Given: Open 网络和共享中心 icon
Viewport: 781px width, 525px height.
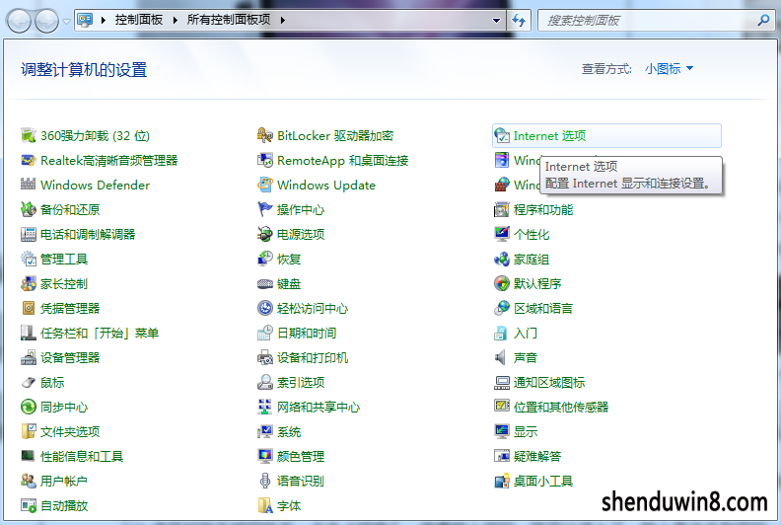Looking at the screenshot, I should tap(265, 407).
